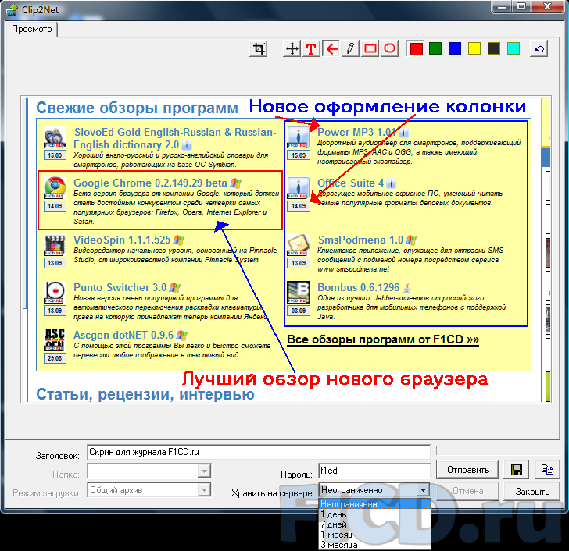Click the Google Chrome 0.2.149.29 beta heading
This screenshot has height=551, width=569.
(x=150, y=183)
